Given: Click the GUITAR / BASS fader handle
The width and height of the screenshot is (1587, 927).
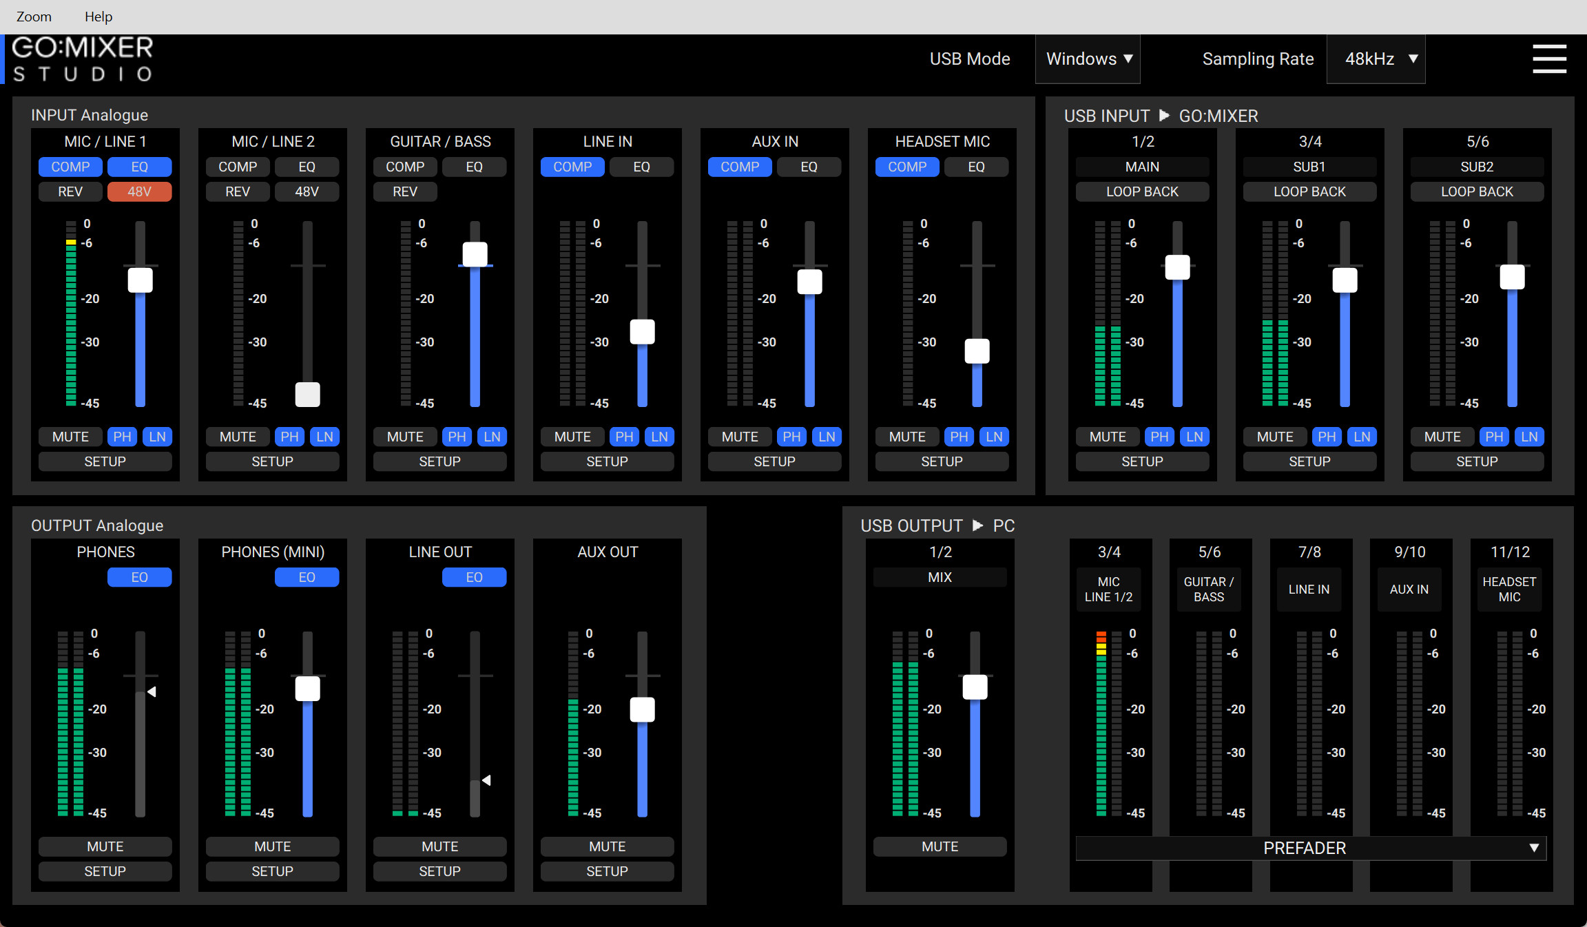Looking at the screenshot, I should 475,254.
